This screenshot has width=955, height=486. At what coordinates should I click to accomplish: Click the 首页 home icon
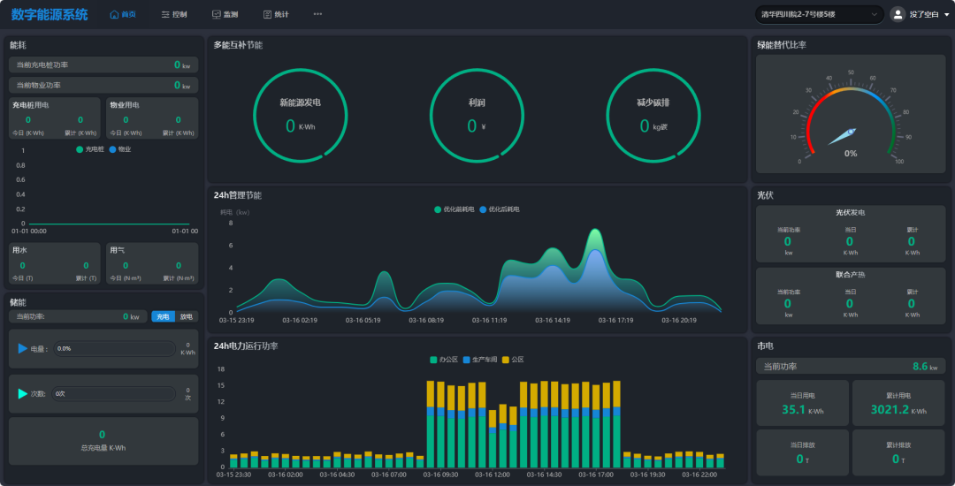coord(114,14)
